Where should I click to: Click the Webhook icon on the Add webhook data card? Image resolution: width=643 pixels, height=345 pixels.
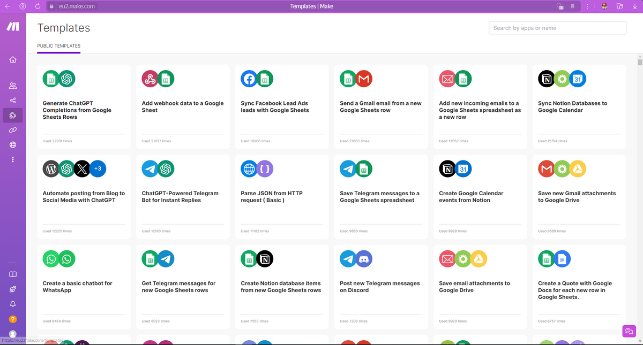150,79
